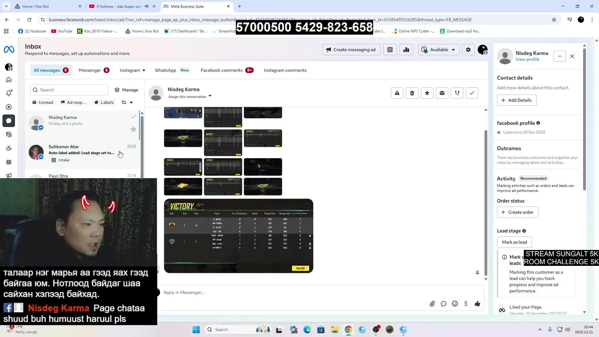Toggle the Unread filter
599x337 pixels.
click(x=43, y=103)
